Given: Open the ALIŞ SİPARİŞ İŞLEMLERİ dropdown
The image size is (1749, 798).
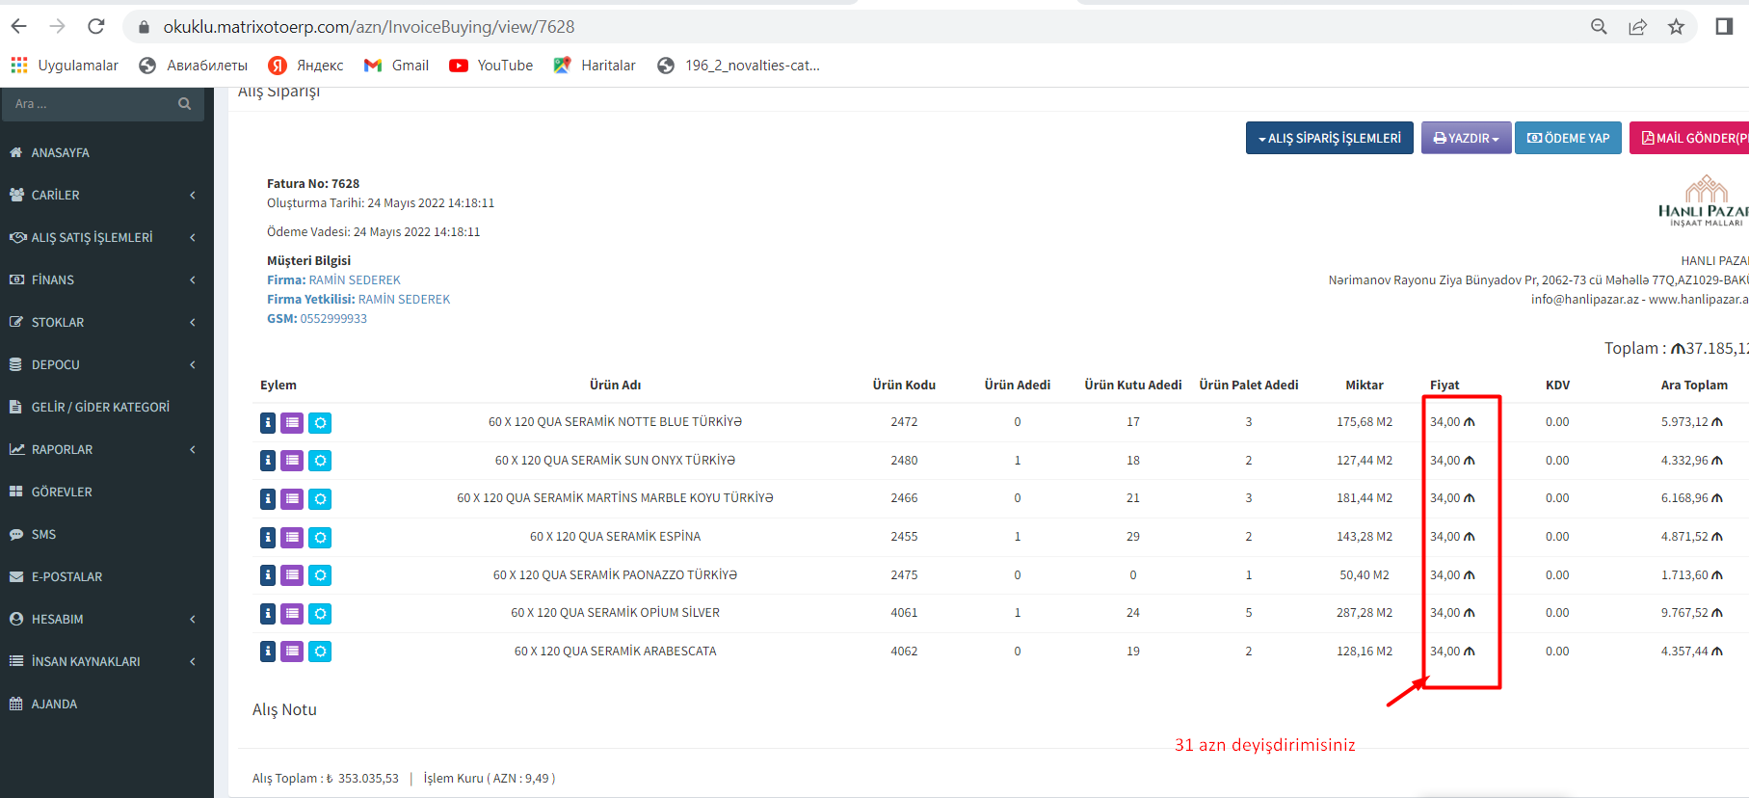Looking at the screenshot, I should (1329, 138).
